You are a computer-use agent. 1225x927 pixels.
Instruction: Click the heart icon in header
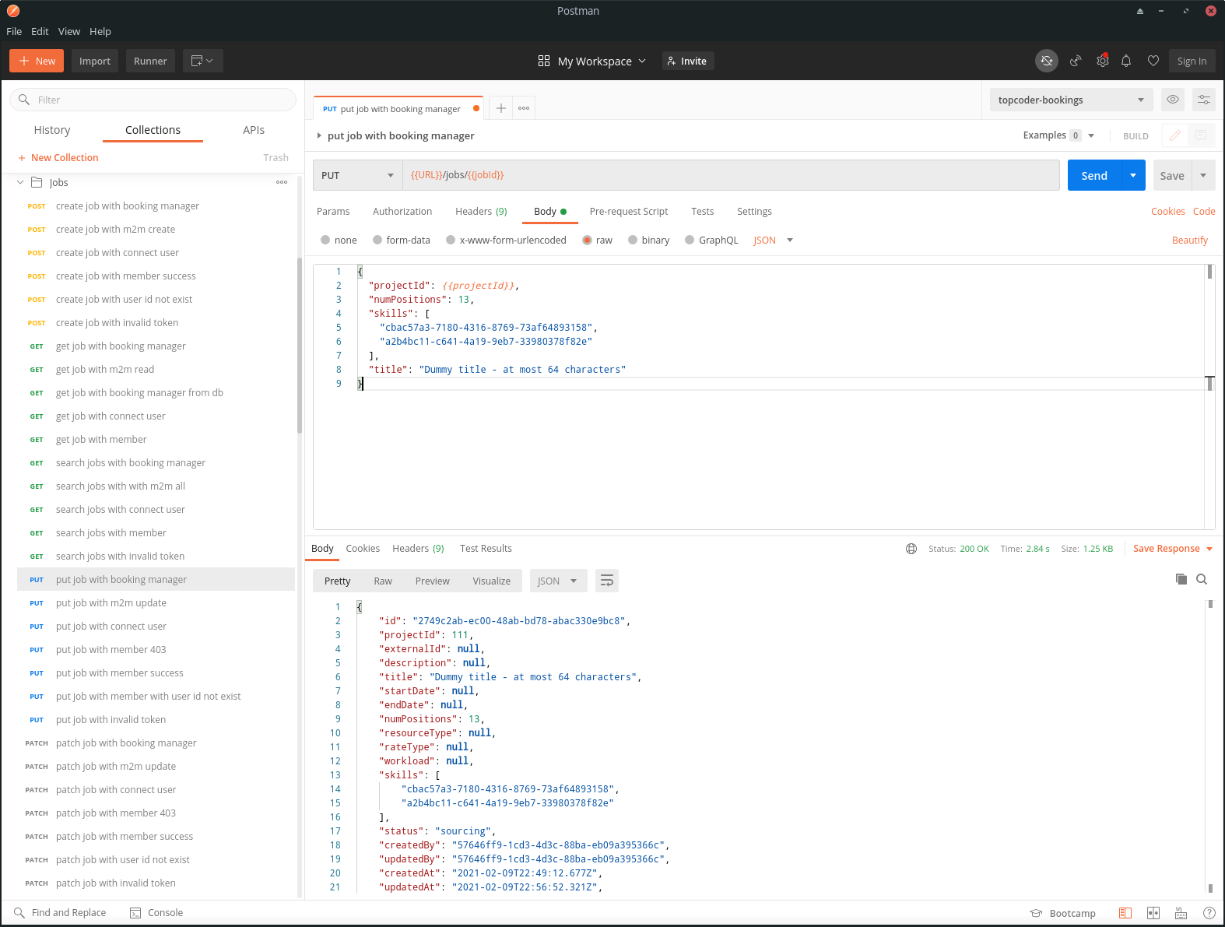(x=1153, y=61)
